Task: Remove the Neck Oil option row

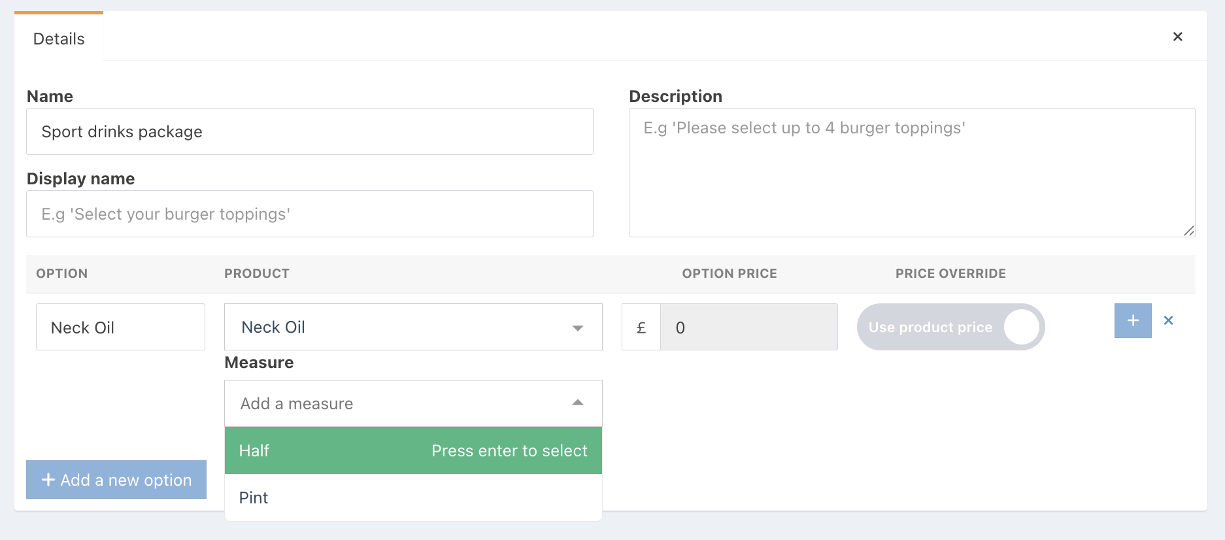Action: (1168, 320)
